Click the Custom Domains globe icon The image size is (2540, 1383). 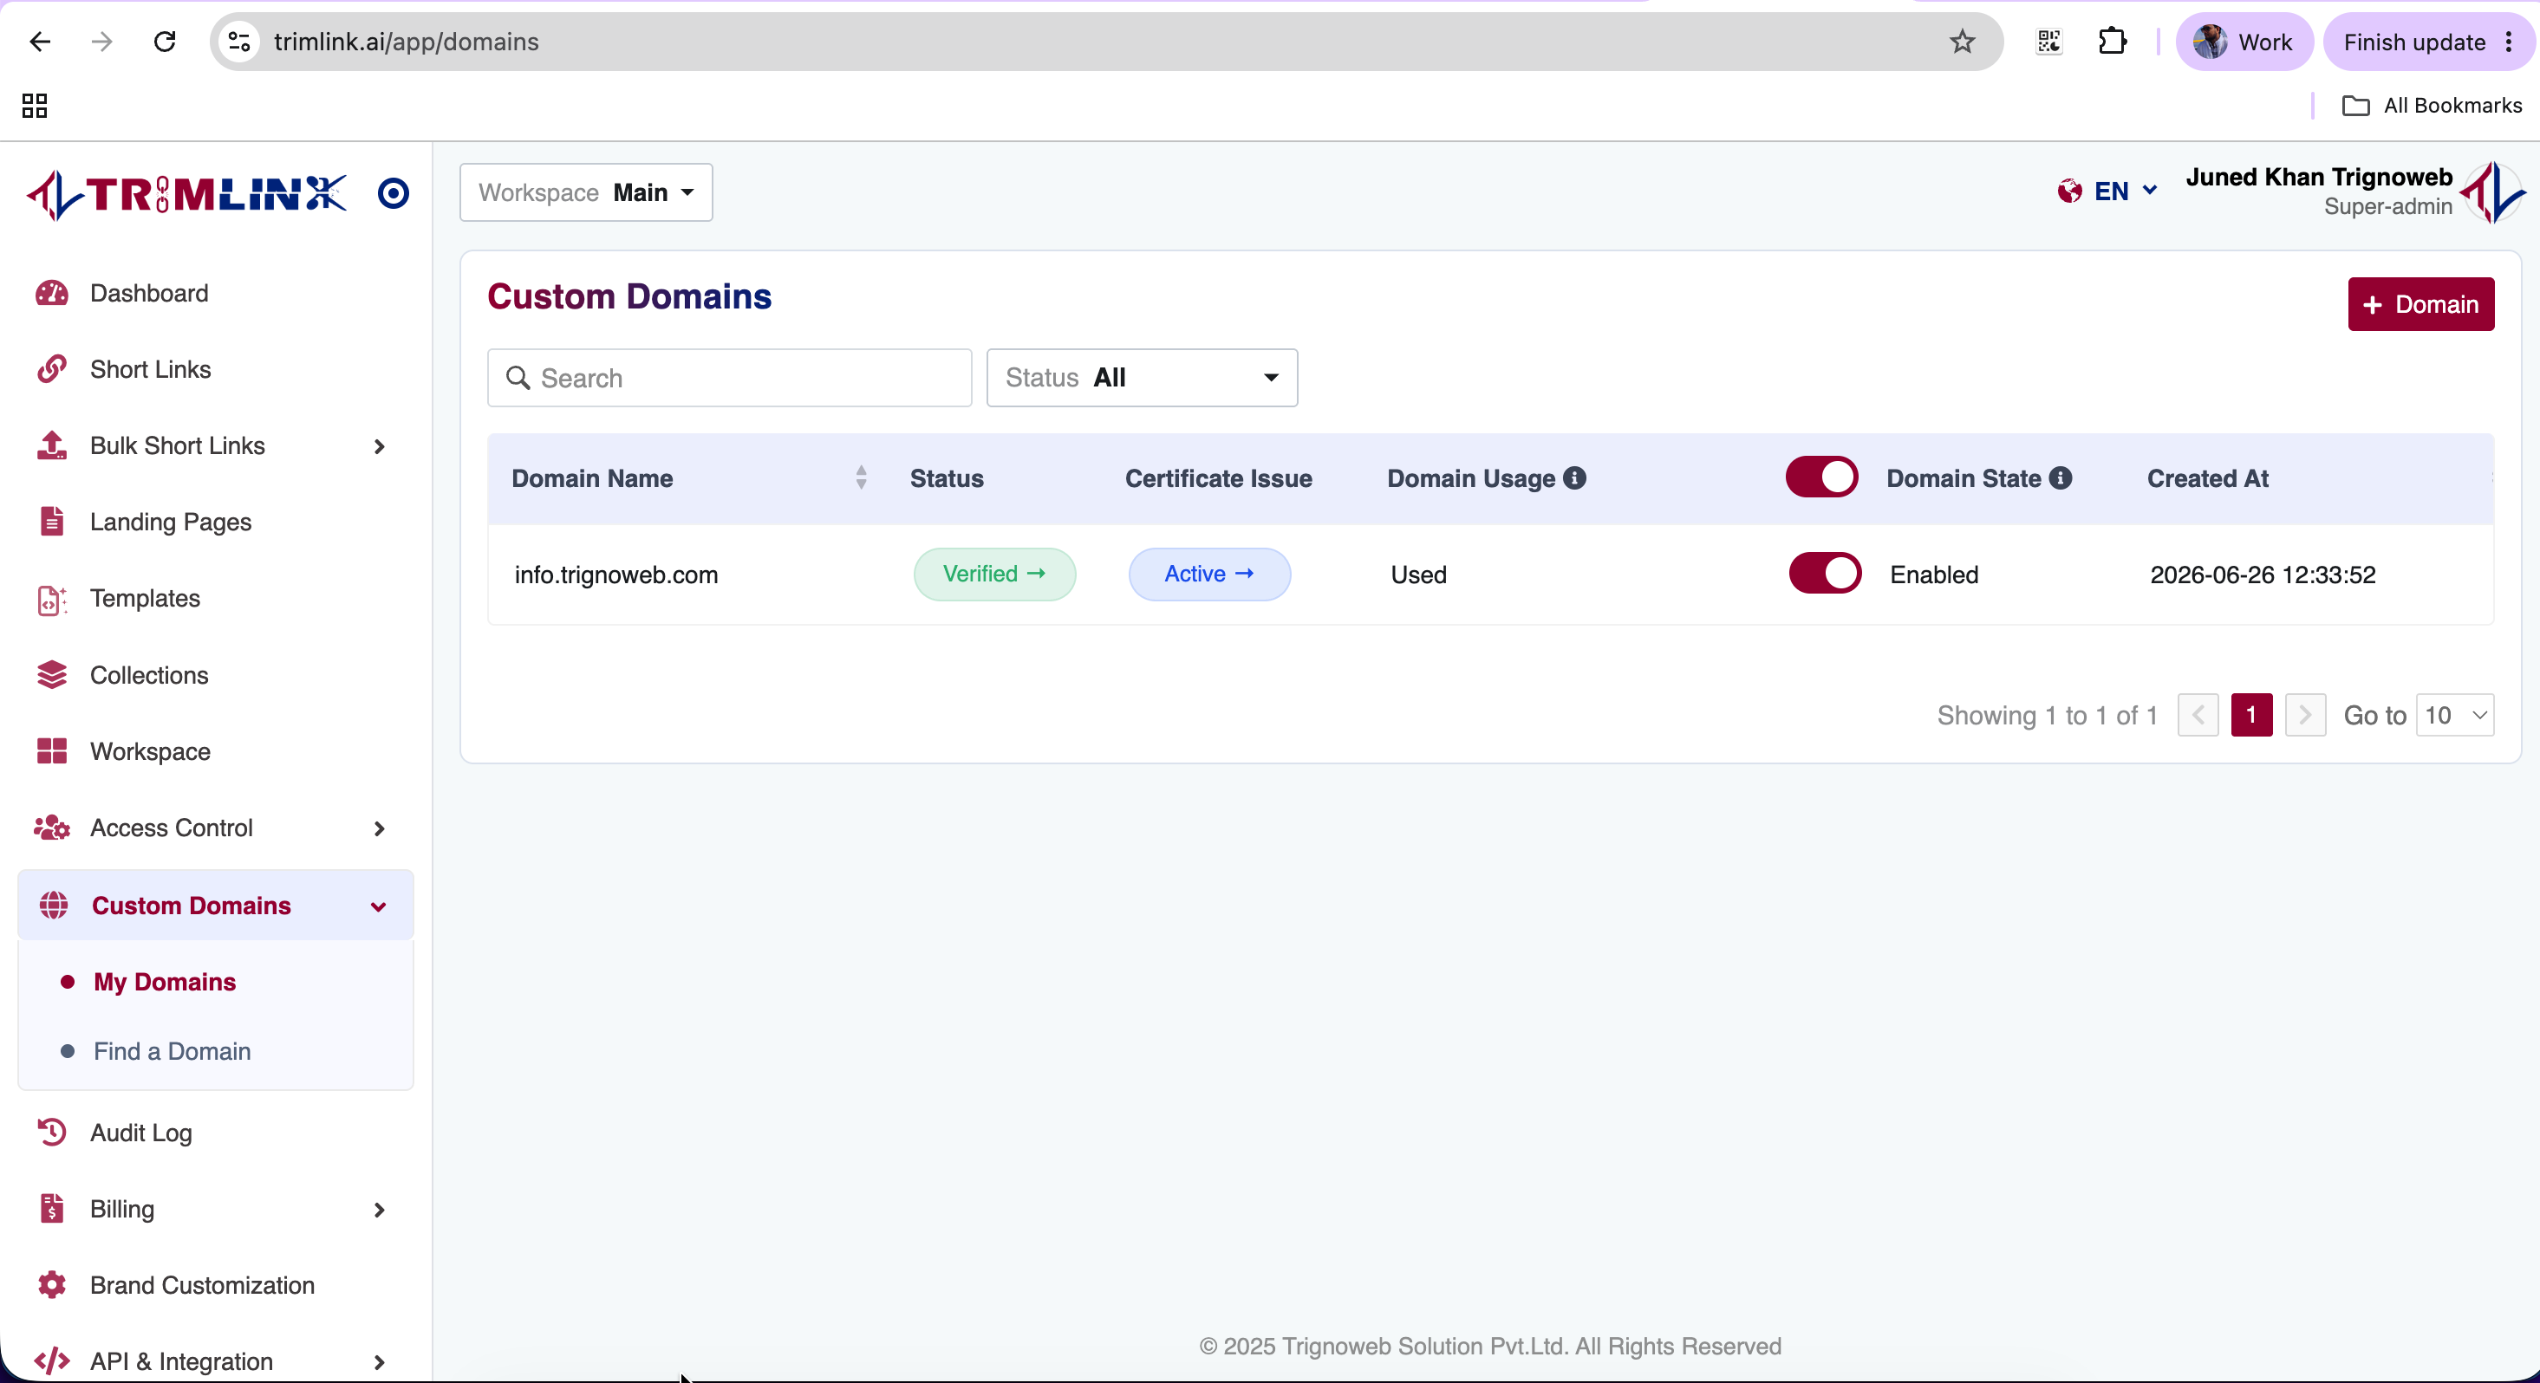(x=53, y=904)
